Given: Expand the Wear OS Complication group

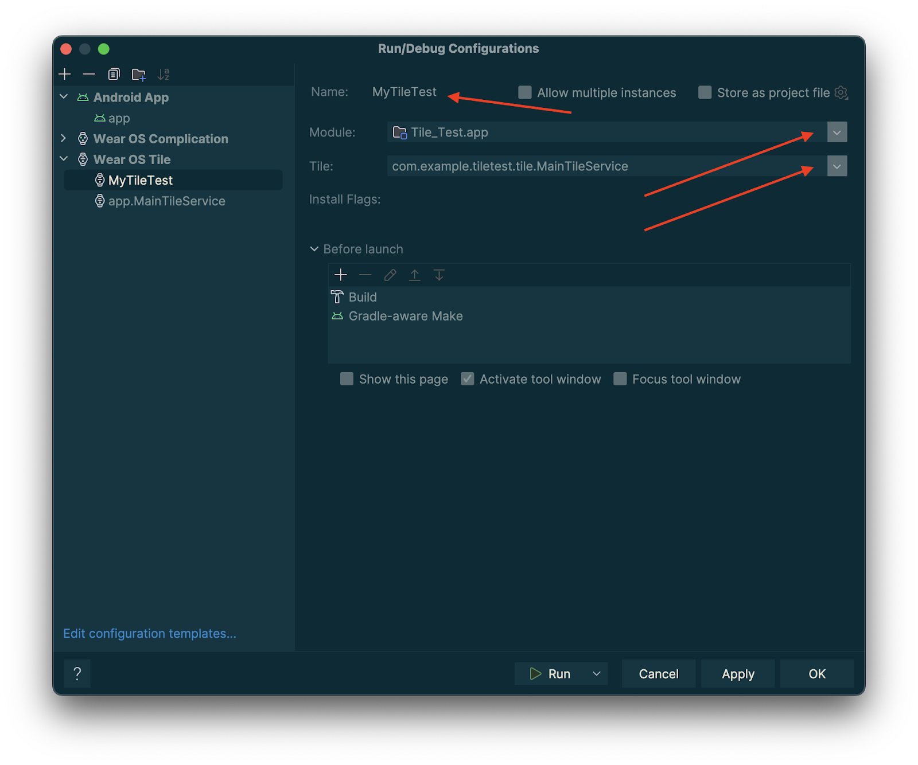Looking at the screenshot, I should (63, 138).
